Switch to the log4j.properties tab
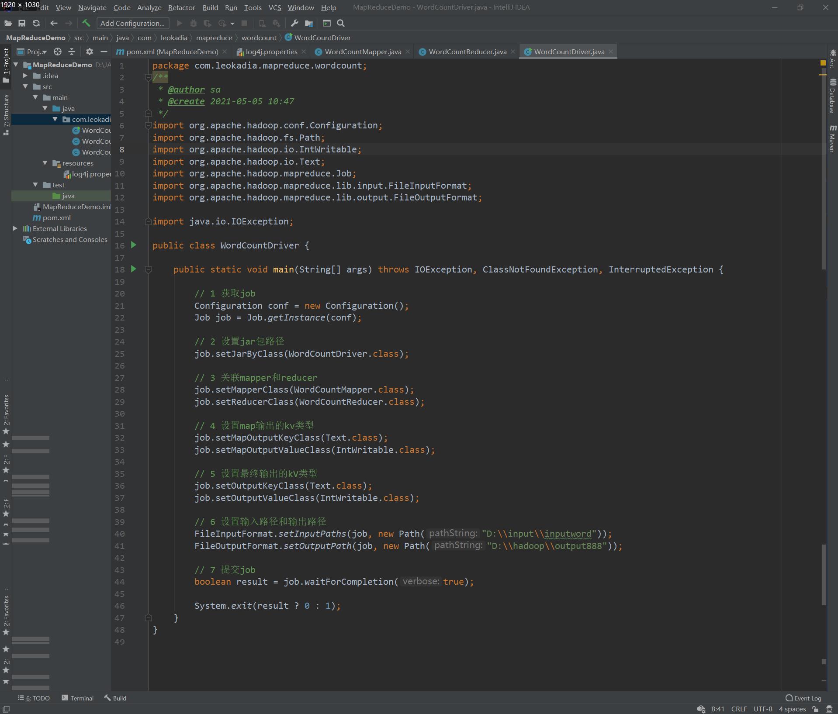The image size is (838, 714). (x=271, y=52)
